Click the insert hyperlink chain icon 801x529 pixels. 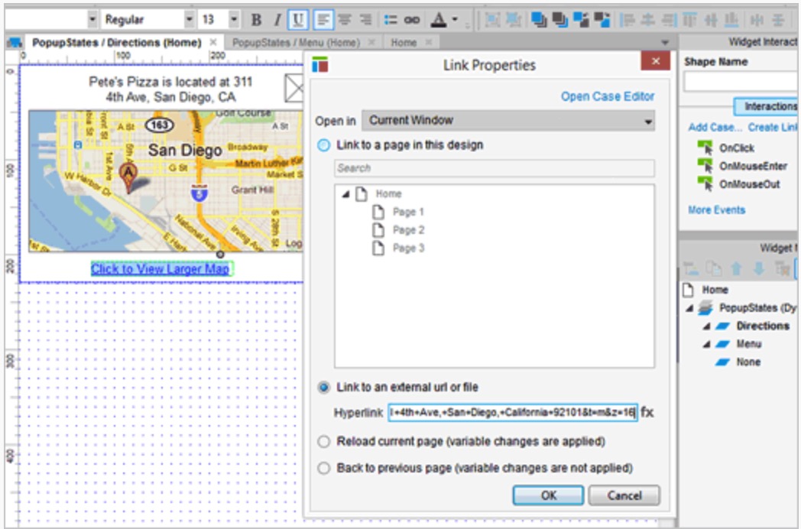pyautogui.click(x=412, y=20)
